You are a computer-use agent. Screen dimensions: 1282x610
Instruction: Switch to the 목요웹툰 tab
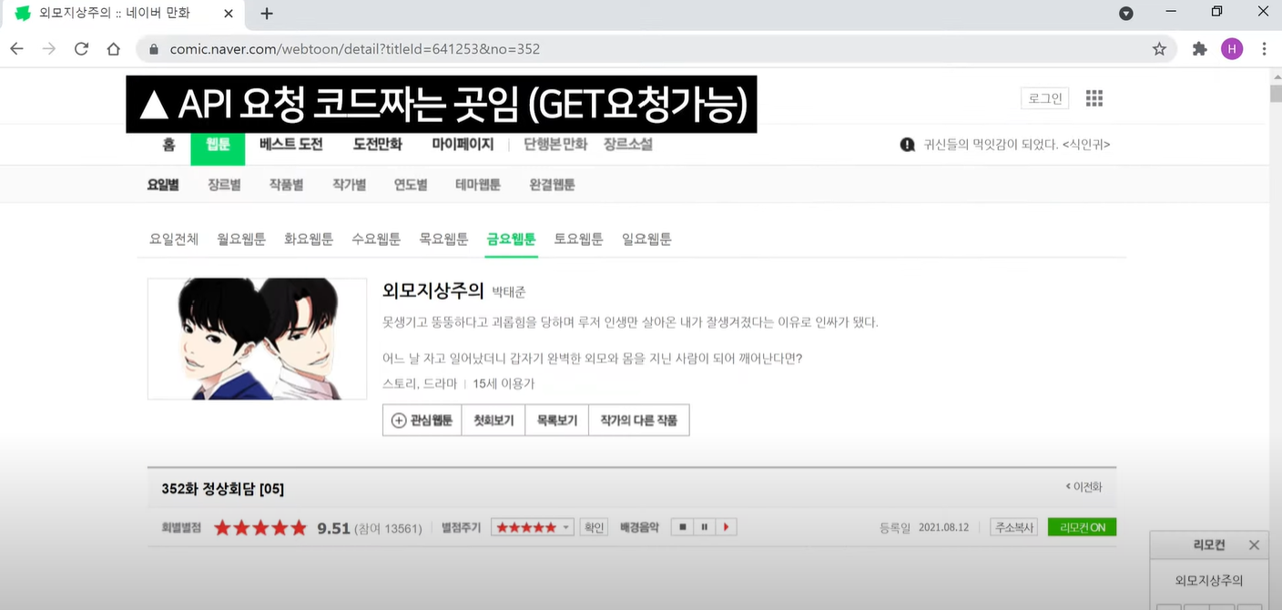coord(443,239)
